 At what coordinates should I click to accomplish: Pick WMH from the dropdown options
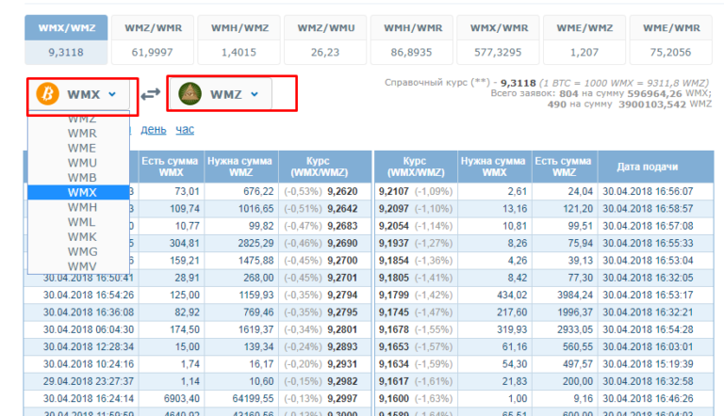click(82, 206)
